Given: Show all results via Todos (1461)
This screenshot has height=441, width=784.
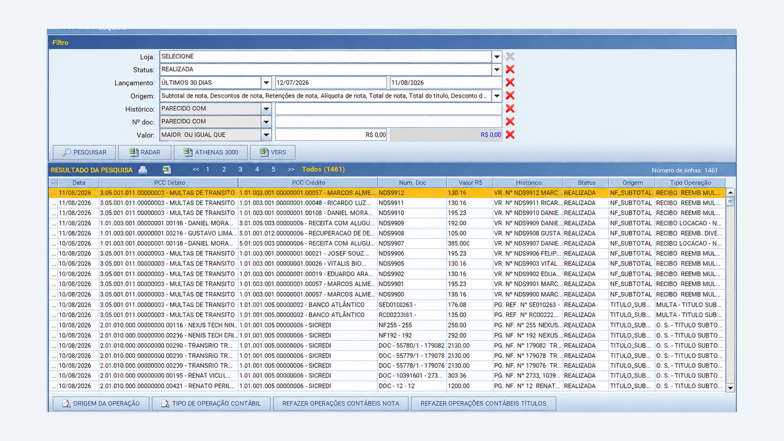Looking at the screenshot, I should click(323, 169).
